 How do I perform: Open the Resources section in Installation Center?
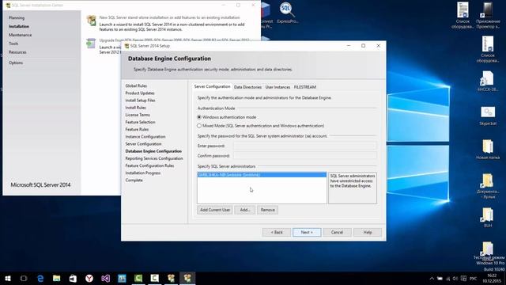point(17,52)
